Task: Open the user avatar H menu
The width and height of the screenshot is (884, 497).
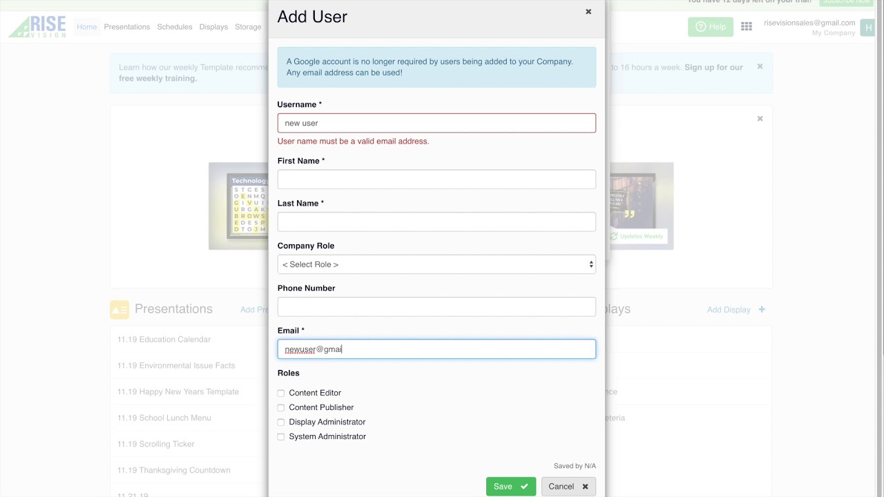Action: click(867, 27)
